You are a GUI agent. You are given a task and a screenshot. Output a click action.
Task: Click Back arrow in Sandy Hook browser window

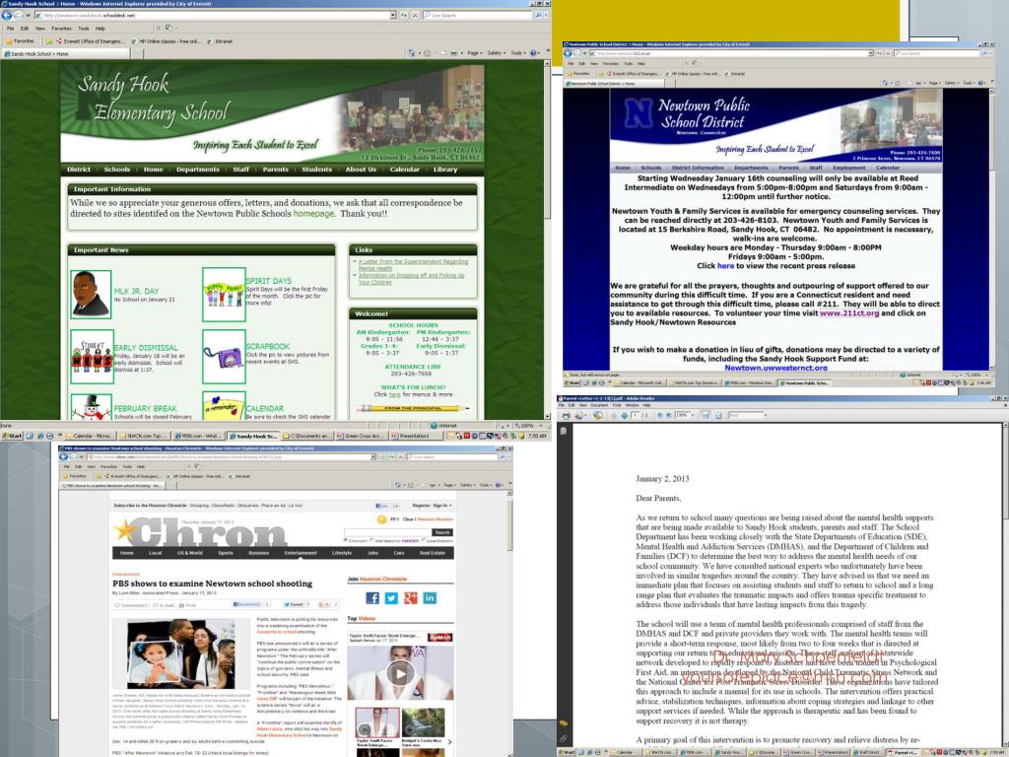coord(7,15)
